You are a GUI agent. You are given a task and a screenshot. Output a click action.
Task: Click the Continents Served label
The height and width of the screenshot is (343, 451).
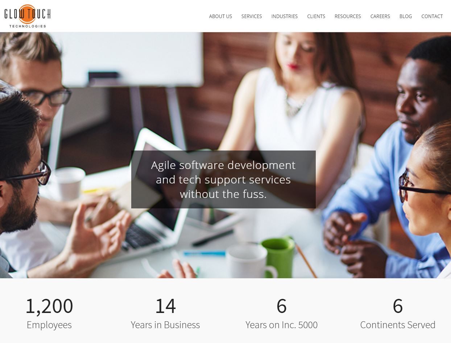click(x=398, y=325)
